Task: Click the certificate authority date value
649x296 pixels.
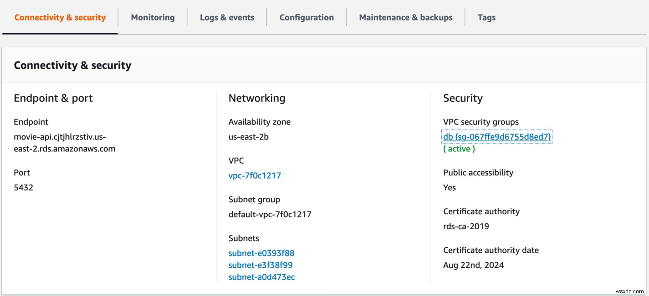Action: (x=473, y=265)
